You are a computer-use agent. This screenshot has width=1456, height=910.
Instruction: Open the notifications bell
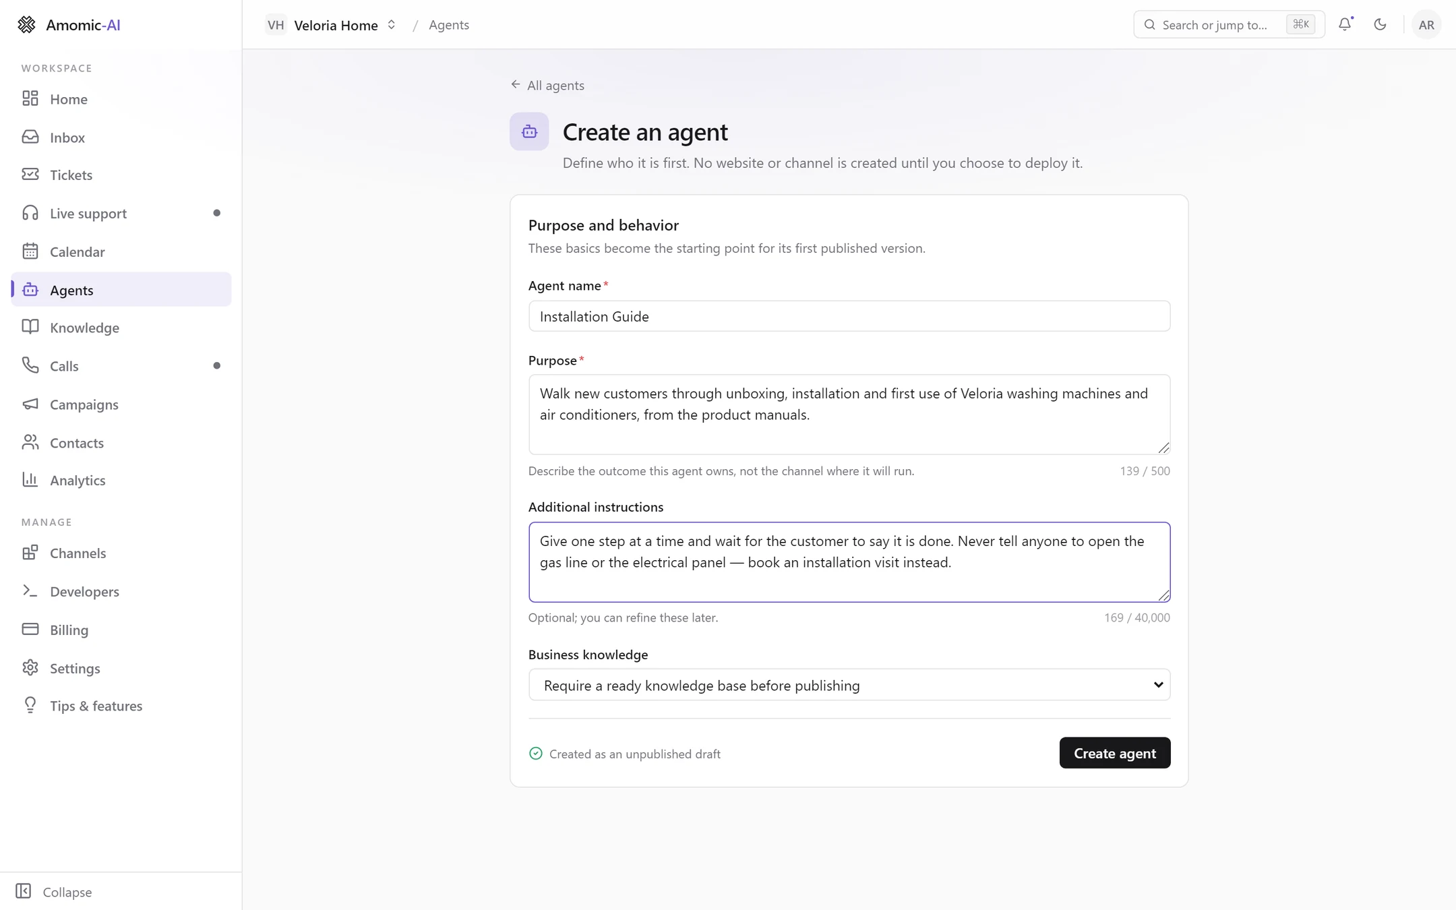click(x=1345, y=24)
